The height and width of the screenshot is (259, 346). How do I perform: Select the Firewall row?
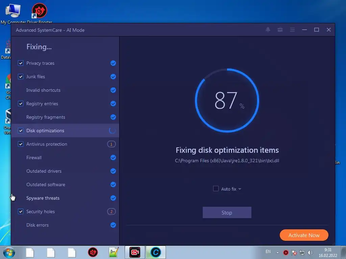(65, 157)
